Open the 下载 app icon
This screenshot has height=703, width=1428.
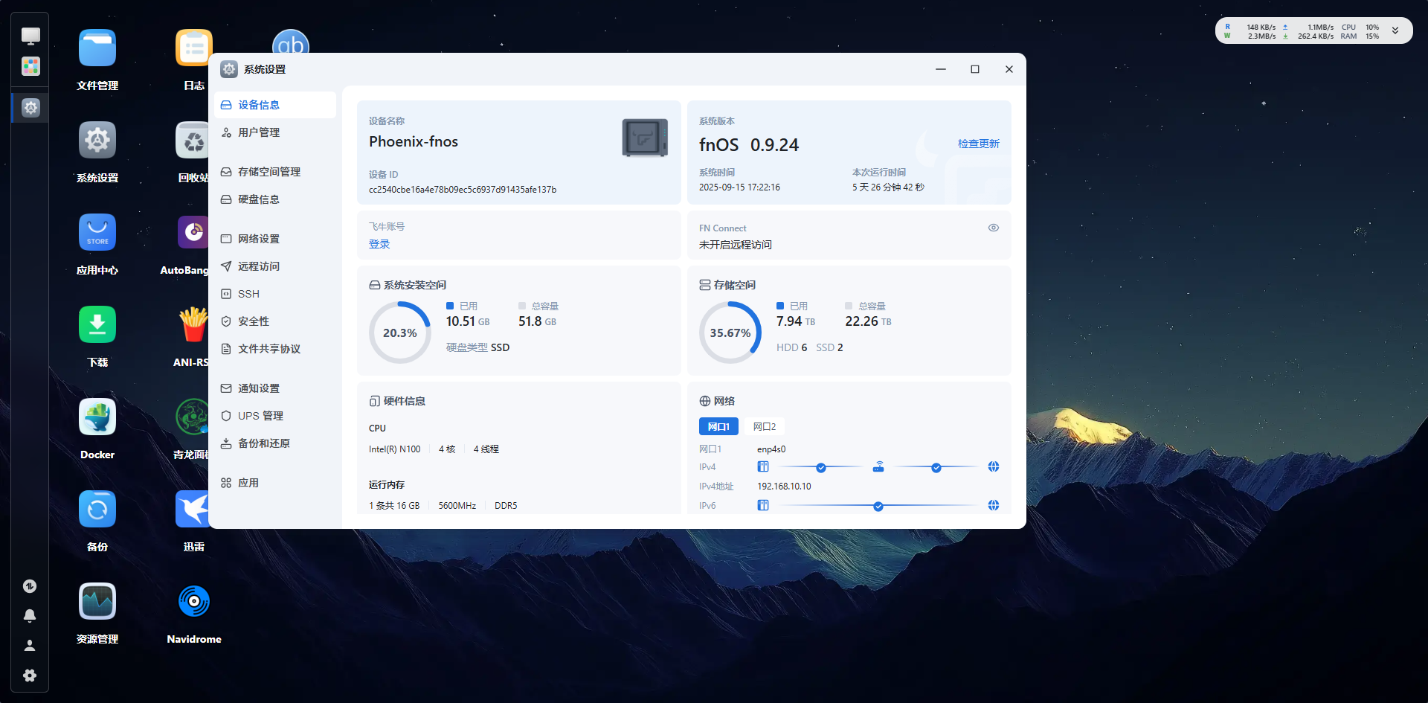tap(97, 325)
